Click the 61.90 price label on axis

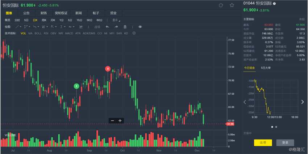[x=230, y=124]
